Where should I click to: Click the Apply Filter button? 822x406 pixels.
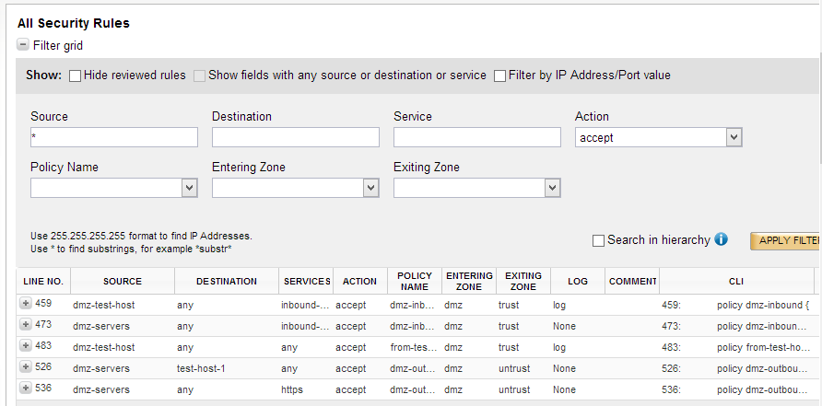(786, 240)
